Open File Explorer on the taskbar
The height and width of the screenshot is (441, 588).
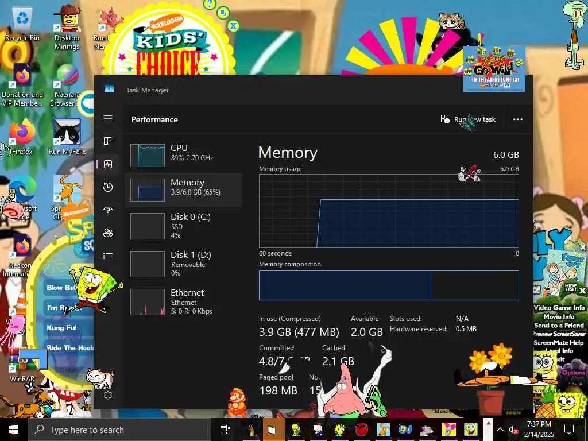pos(272,430)
